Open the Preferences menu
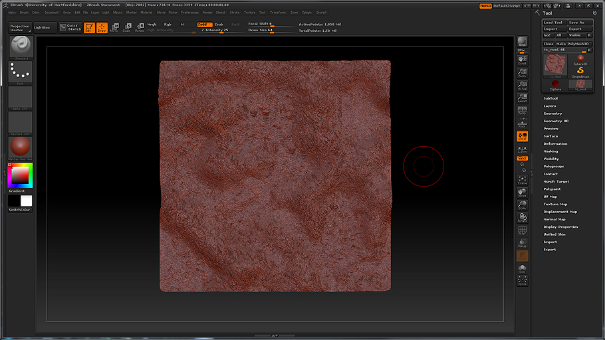Image resolution: width=605 pixels, height=340 pixels. tap(189, 13)
